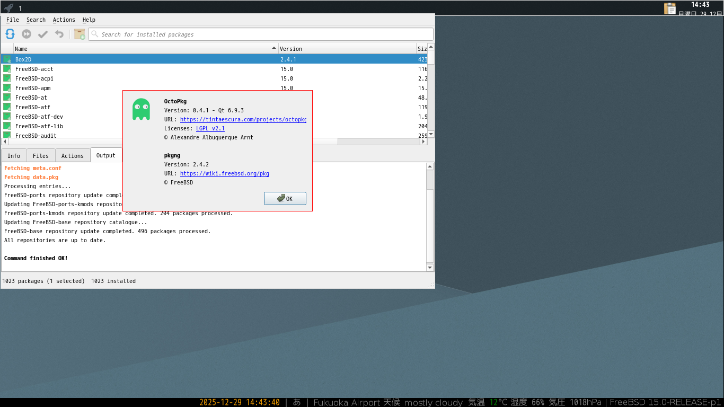This screenshot has height=407, width=724.
Task: Switch to the Info tab
Action: [x=14, y=156]
